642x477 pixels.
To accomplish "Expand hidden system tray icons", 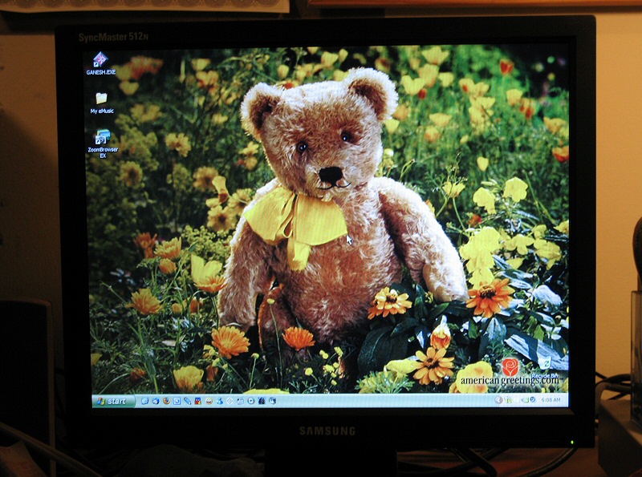I will pyautogui.click(x=498, y=400).
